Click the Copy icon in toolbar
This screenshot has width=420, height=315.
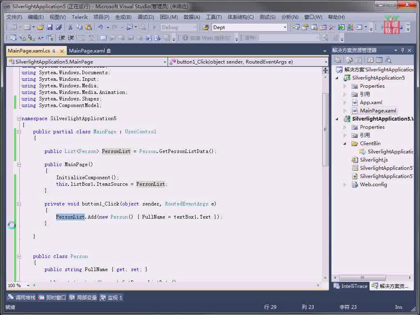[79, 27]
